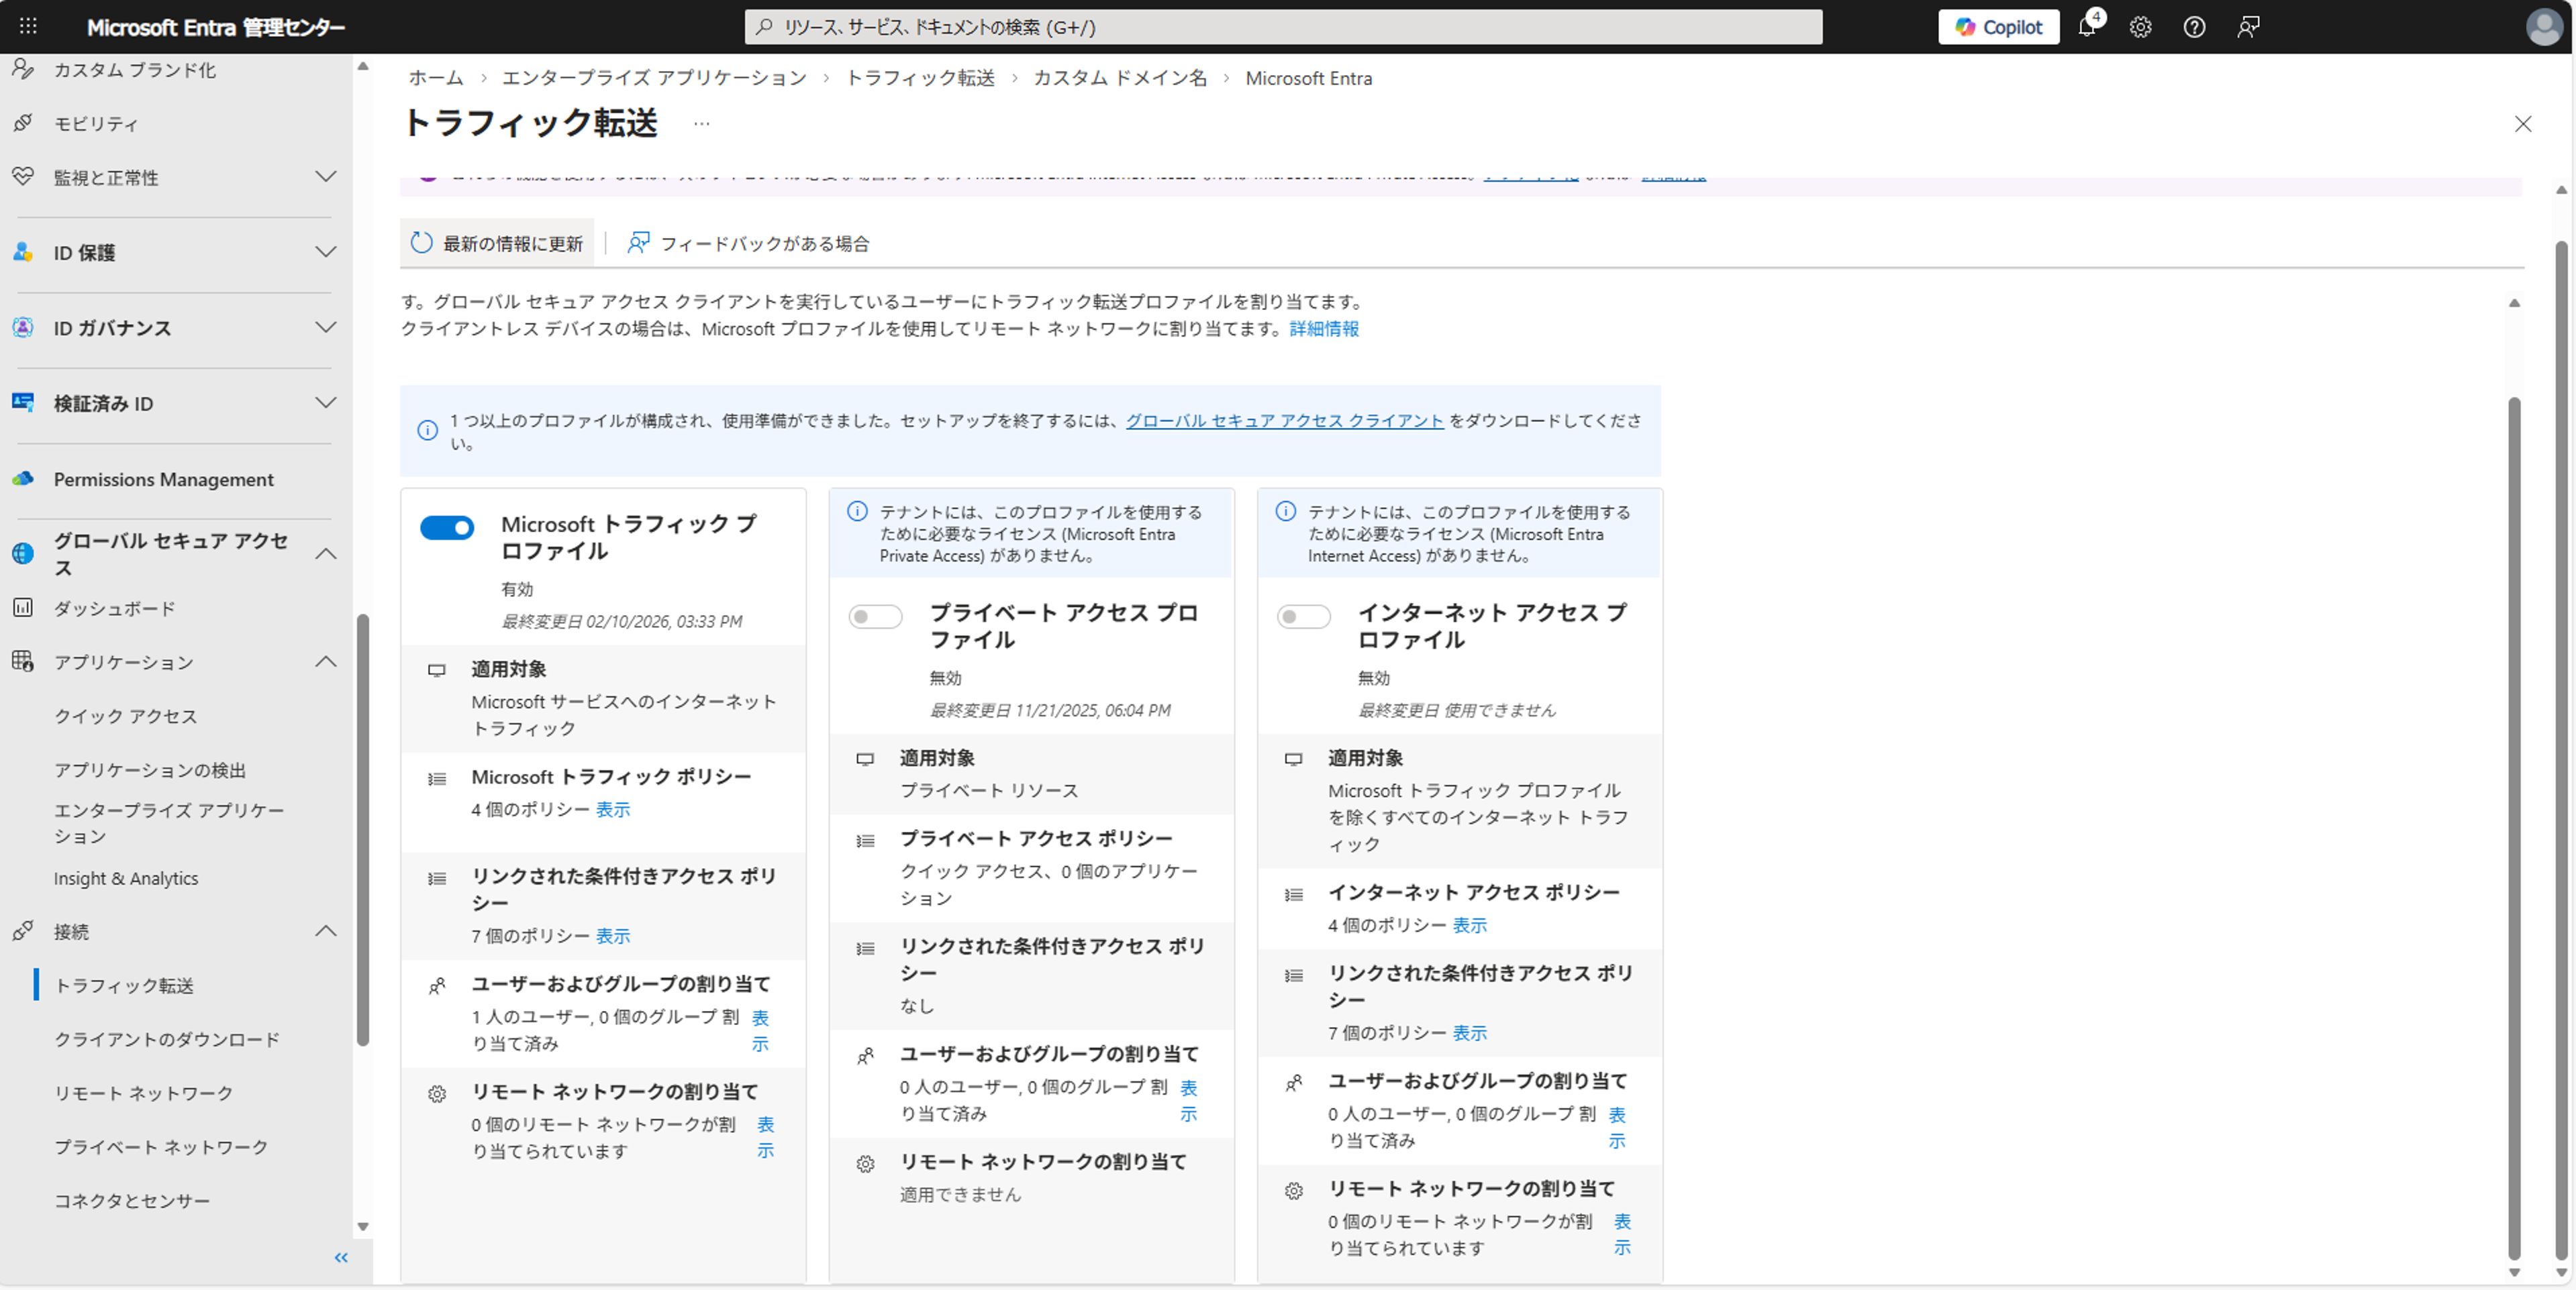Collapse the sidebar with the double chevron
The image size is (2576, 1290).
(341, 1257)
